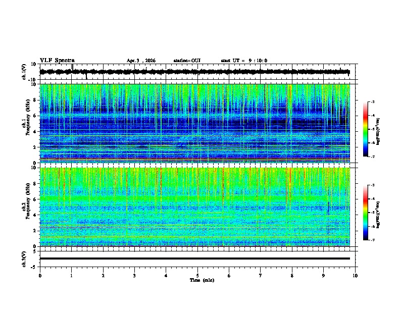Click the time axis tick label "5"
Image resolution: width=400 pixels, height=309 pixels.
[x=197, y=276]
